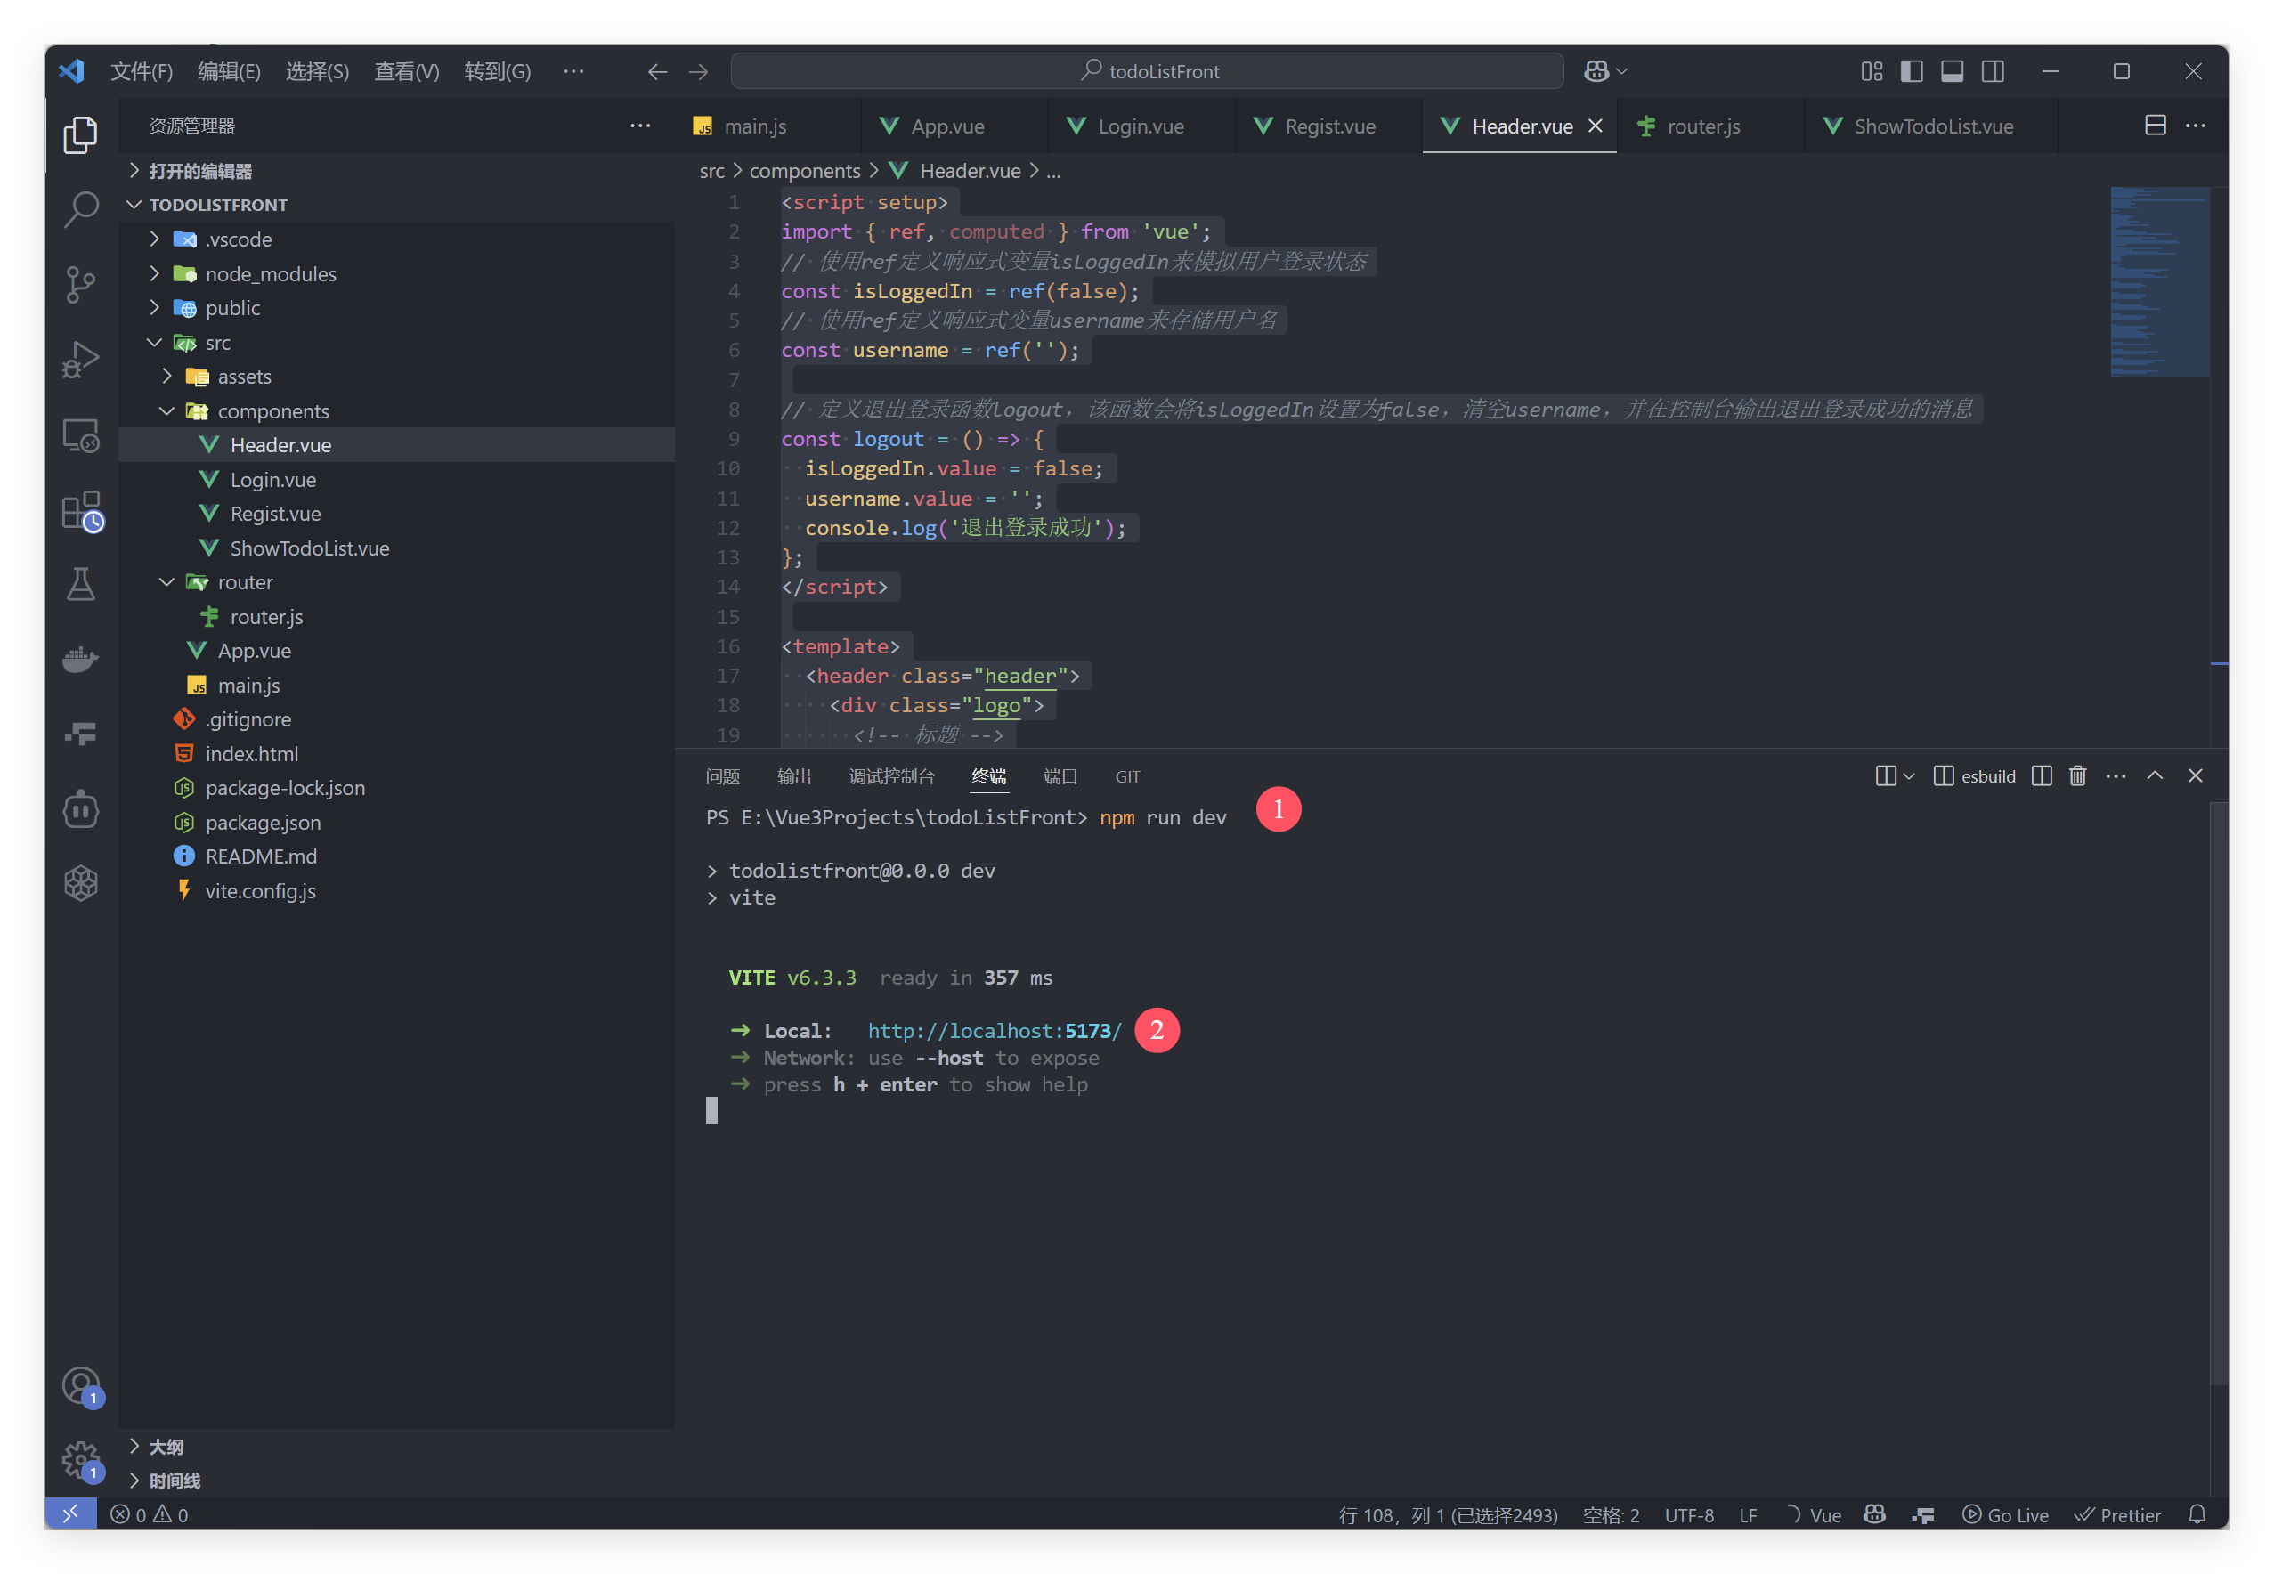
Task: Split the terminal panel
Action: (2041, 776)
